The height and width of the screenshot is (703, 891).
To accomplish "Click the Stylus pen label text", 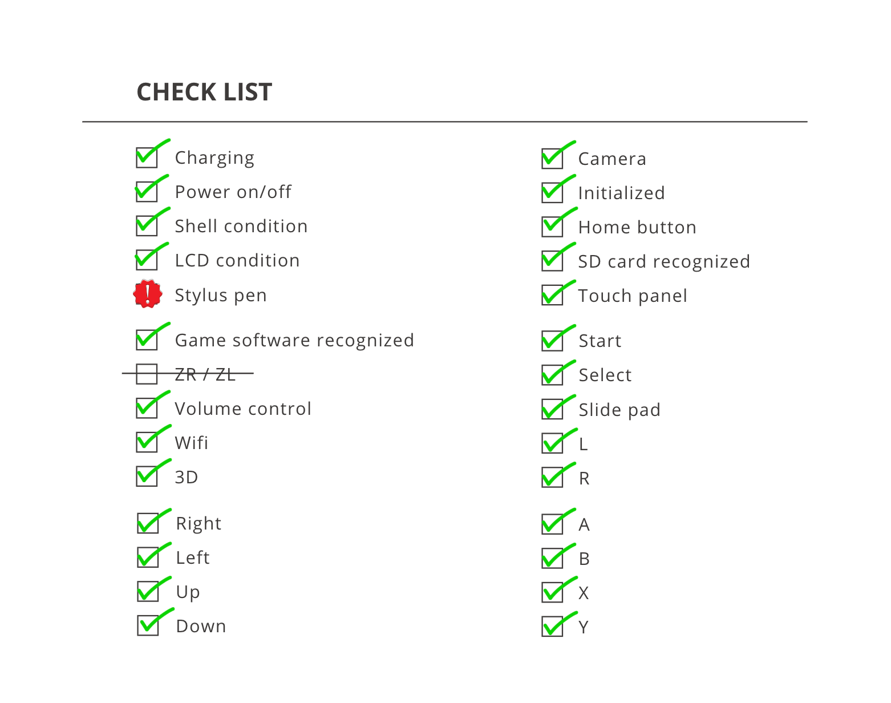I will 221,296.
